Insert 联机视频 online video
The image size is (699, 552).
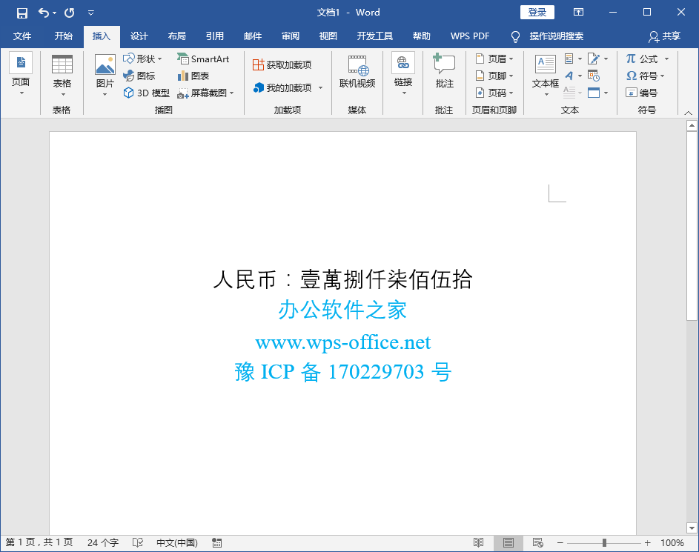[357, 73]
